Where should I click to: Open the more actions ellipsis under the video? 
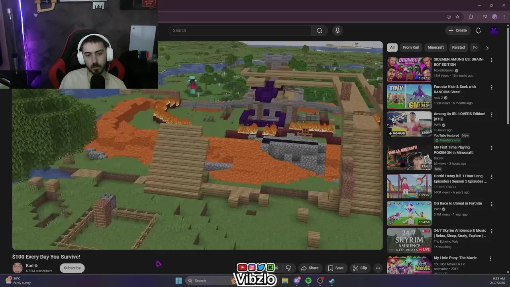[378, 268]
